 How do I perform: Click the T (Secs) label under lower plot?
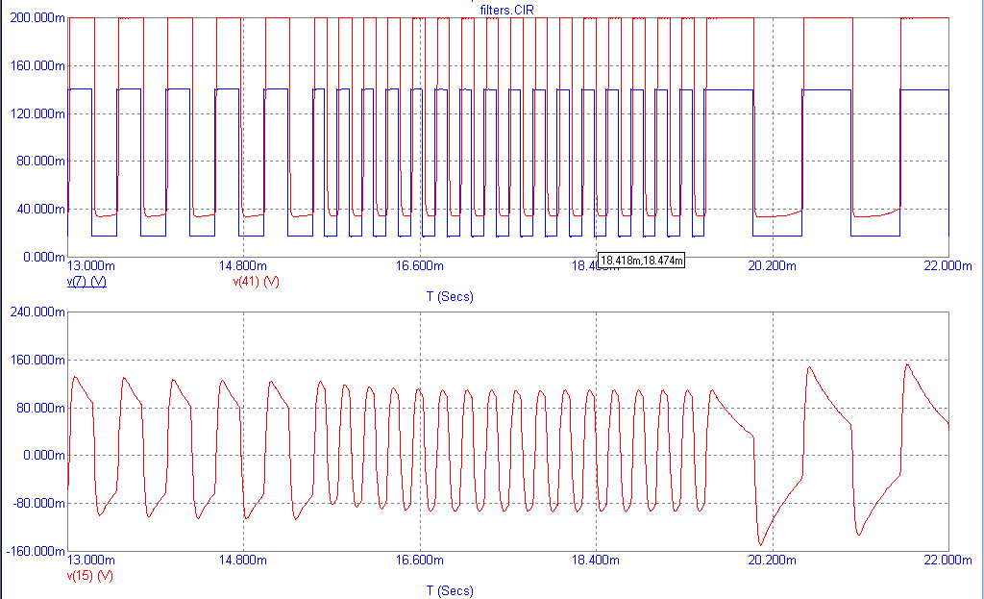(450, 591)
